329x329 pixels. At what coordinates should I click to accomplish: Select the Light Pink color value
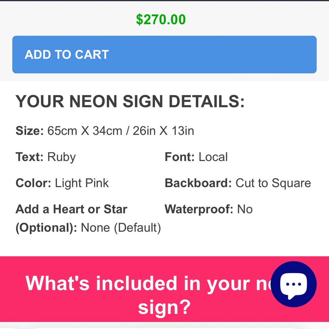pyautogui.click(x=82, y=183)
